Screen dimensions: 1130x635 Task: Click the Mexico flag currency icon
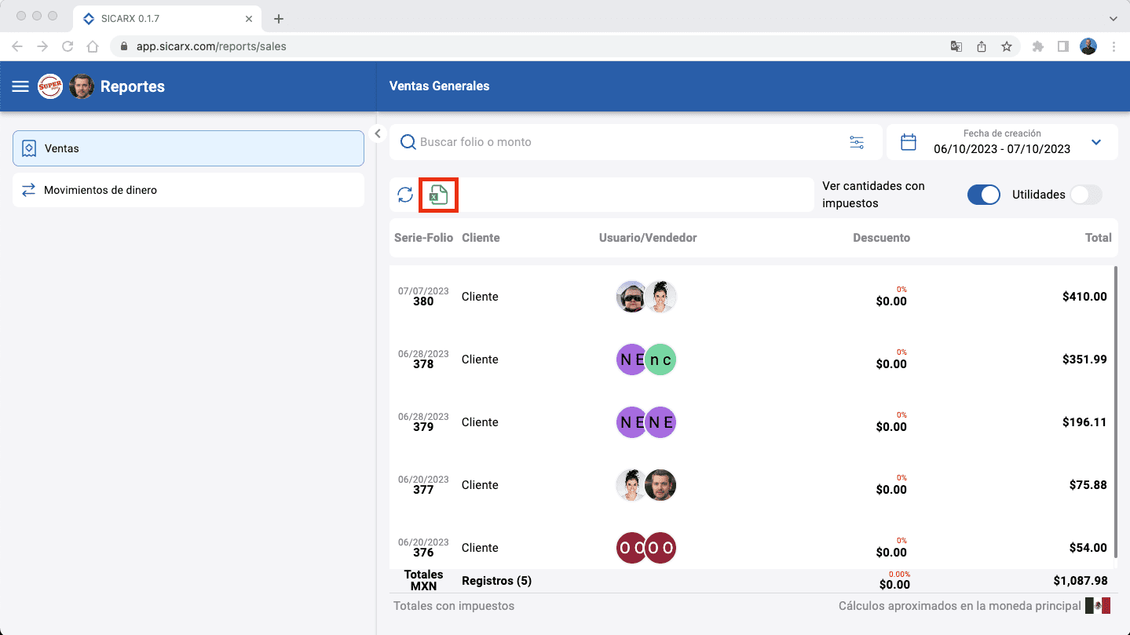1097,606
